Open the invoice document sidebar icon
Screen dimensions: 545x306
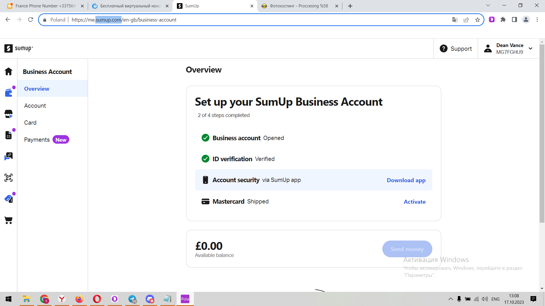9,135
